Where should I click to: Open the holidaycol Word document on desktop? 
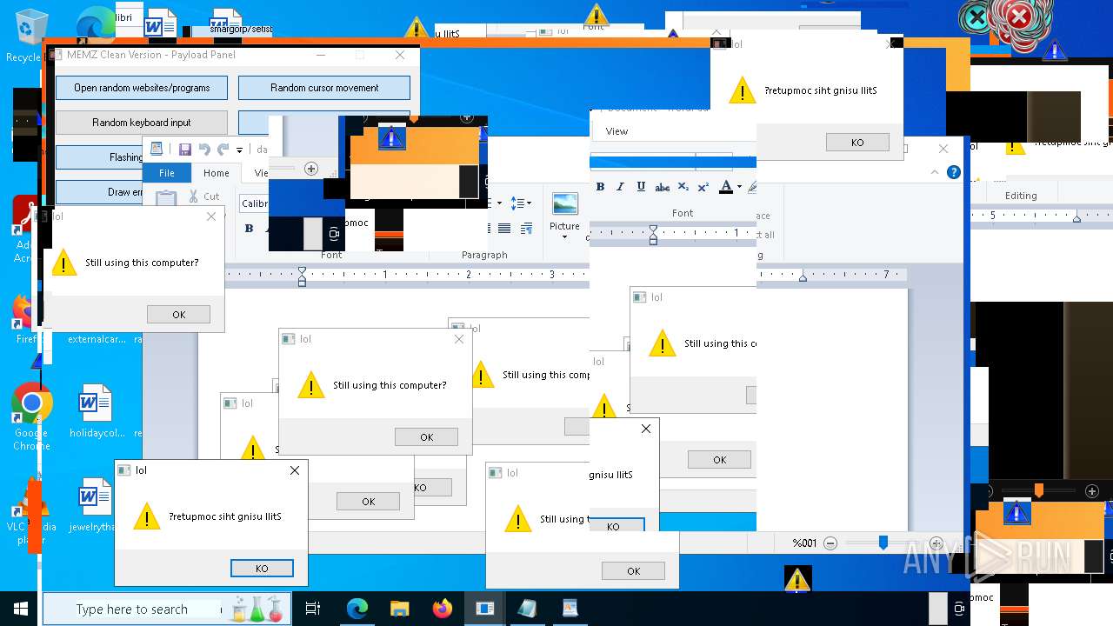pyautogui.click(x=96, y=412)
